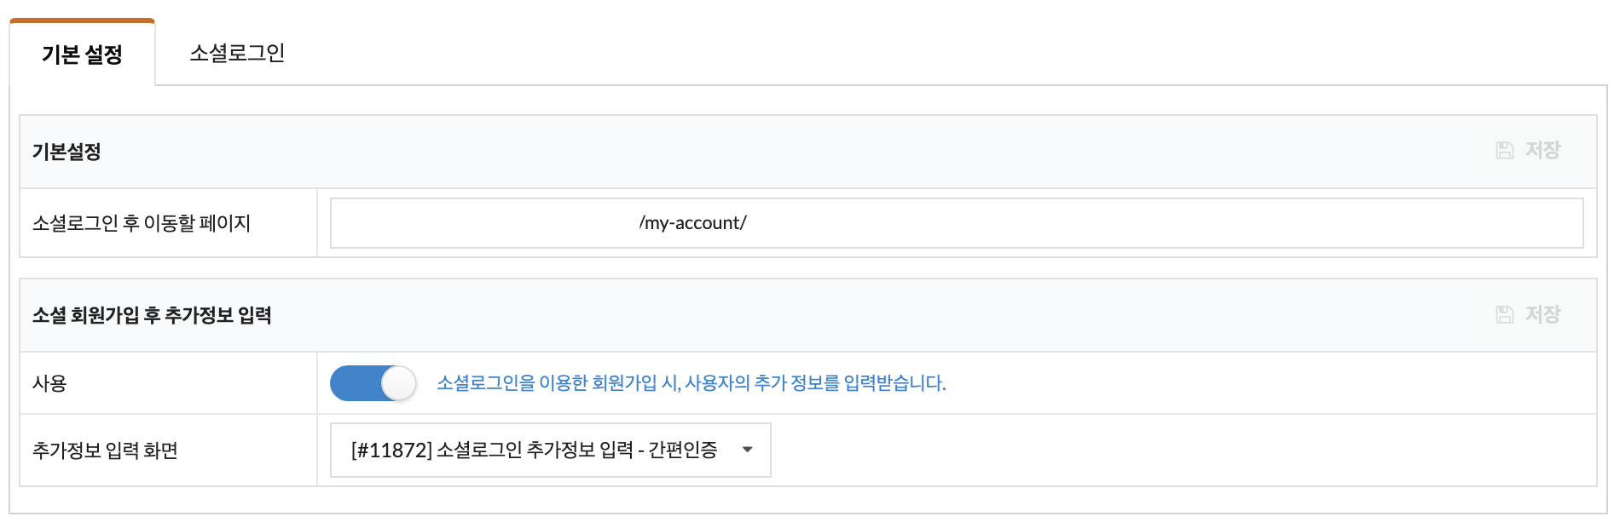Click the /my-account/ text in the field

click(692, 223)
